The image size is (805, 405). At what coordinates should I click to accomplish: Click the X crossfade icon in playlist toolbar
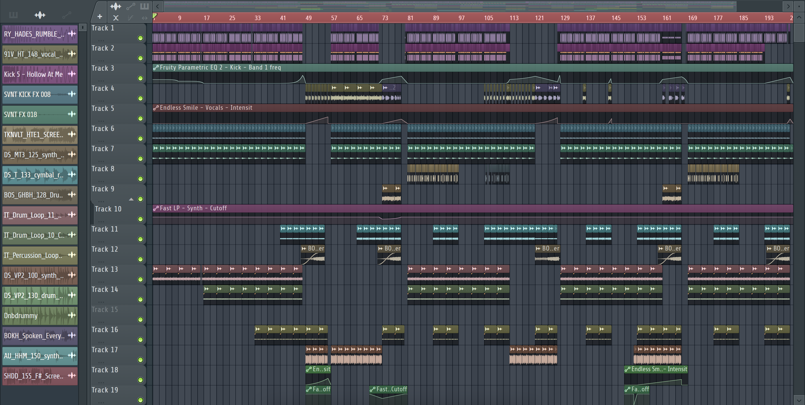point(116,18)
